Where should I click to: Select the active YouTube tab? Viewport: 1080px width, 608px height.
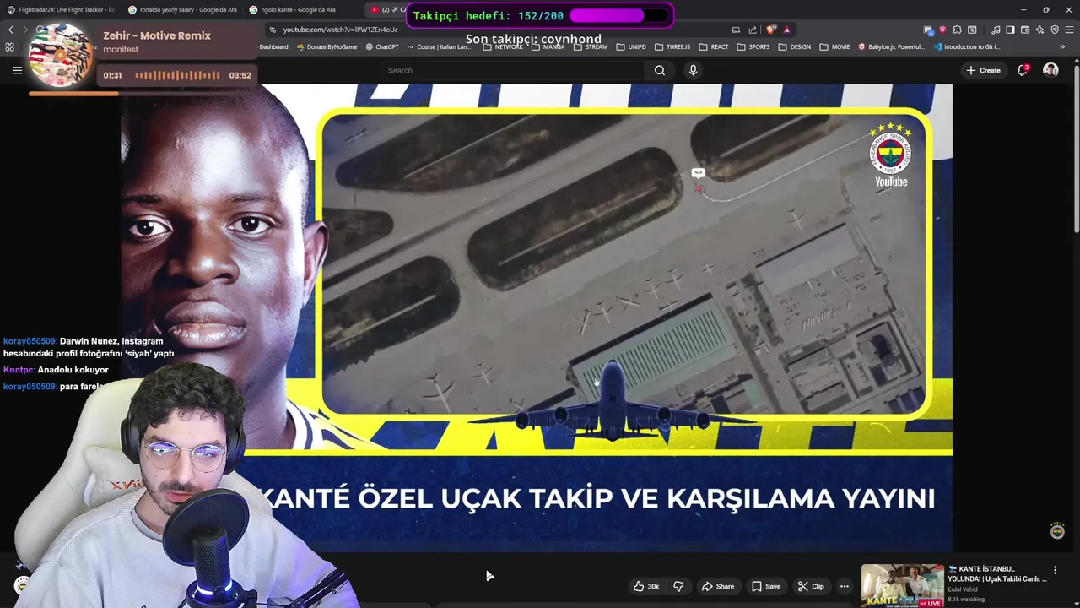coord(388,9)
